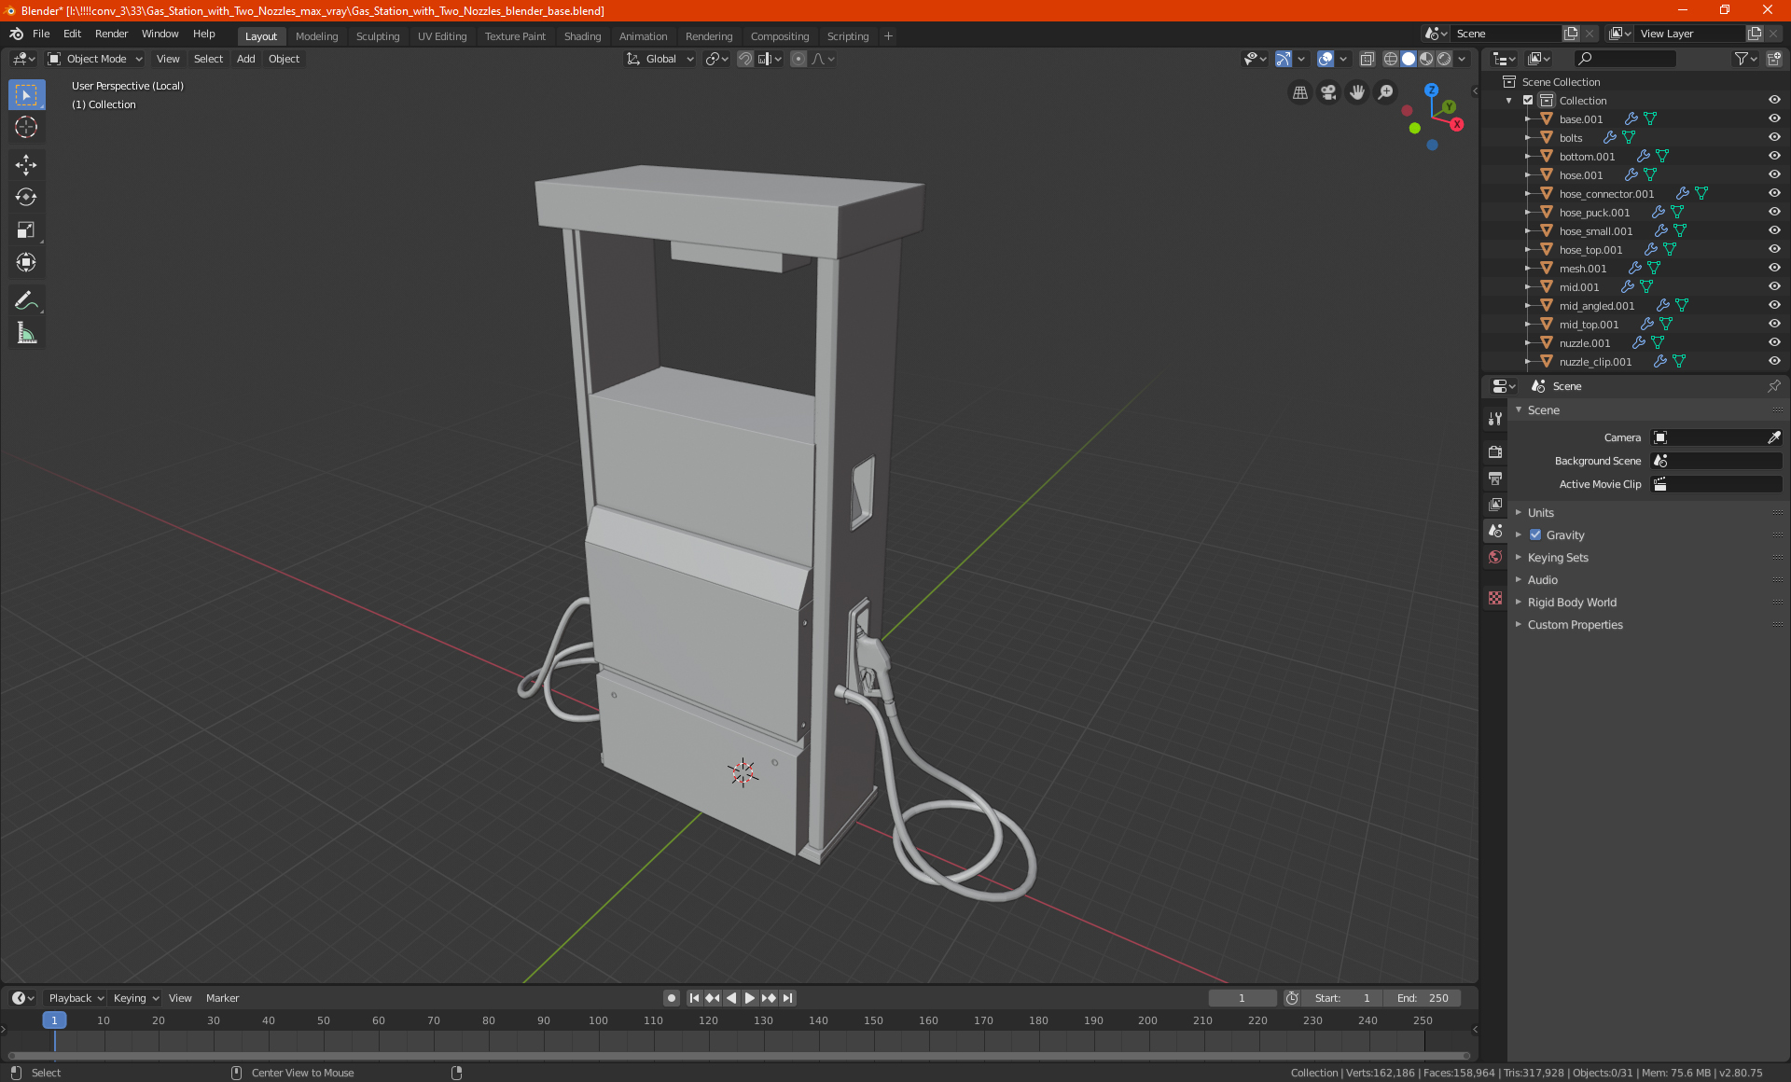
Task: Pin the Scene properties panel
Action: coord(1773,386)
